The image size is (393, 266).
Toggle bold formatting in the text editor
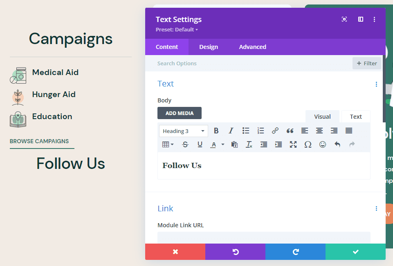point(216,131)
